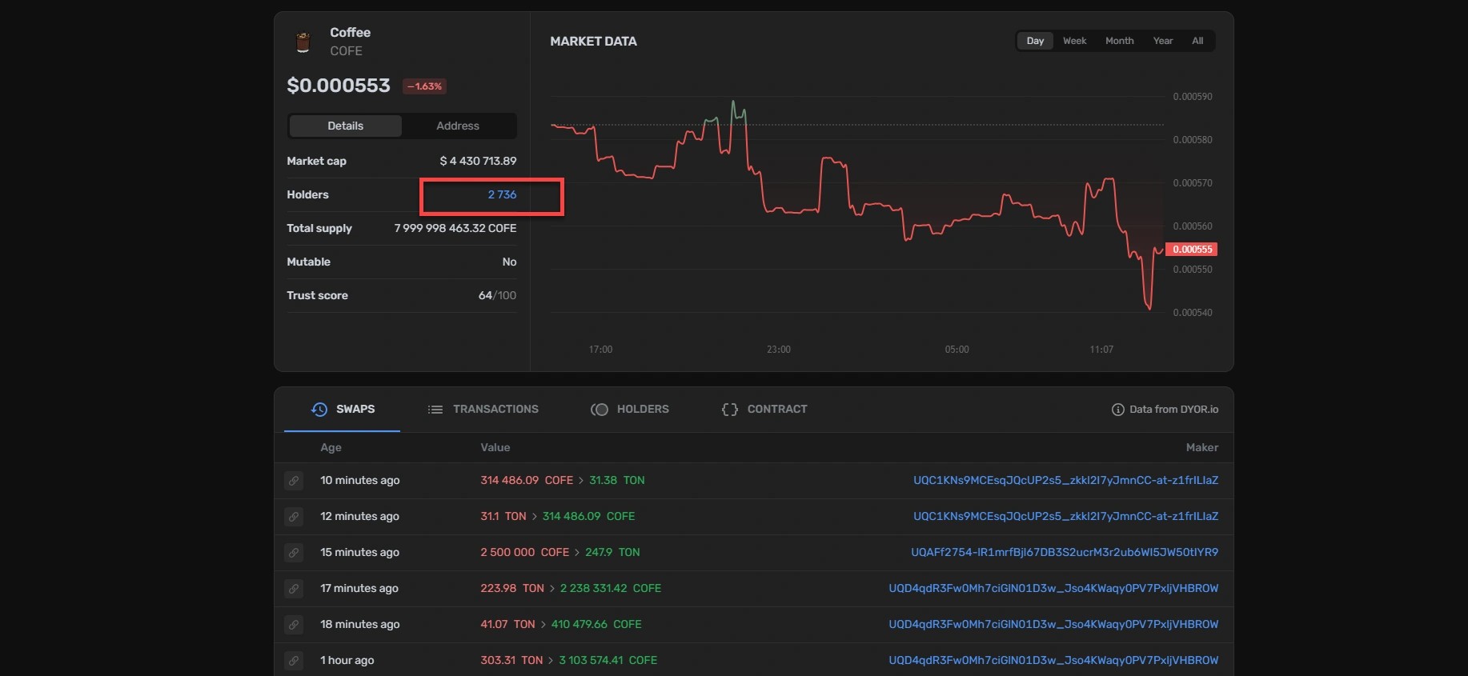Screen dimensions: 1468x676
Task: Click info icon beside Data from DYOR.io
Action: point(1117,410)
